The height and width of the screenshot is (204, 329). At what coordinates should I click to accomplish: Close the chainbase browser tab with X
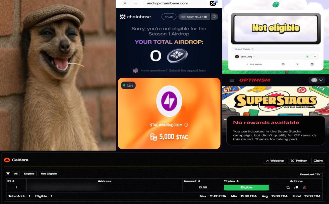pyautogui.click(x=125, y=3)
